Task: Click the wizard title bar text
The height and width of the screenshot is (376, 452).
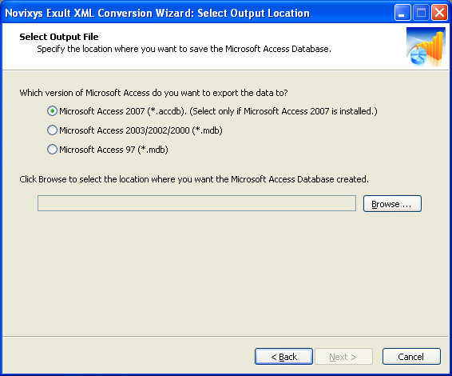Action: [x=157, y=14]
